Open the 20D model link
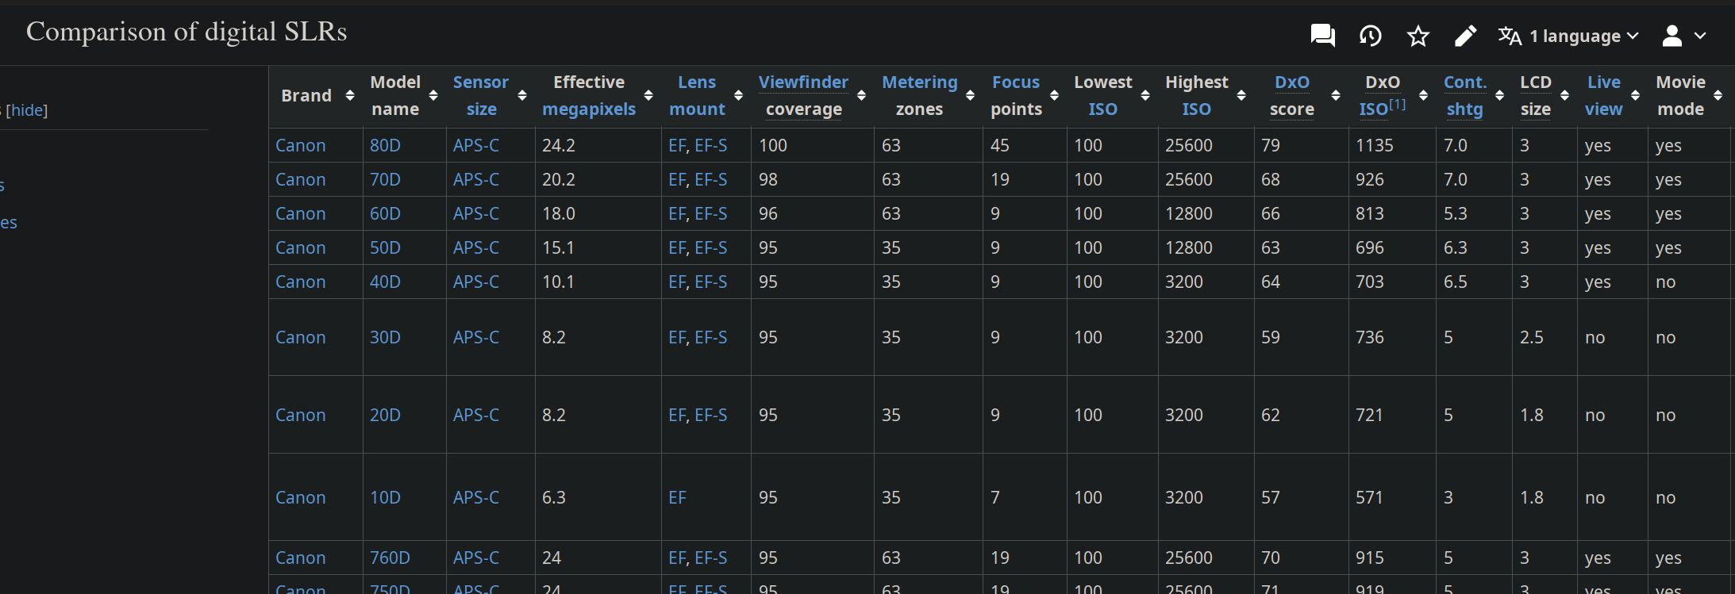 [385, 415]
